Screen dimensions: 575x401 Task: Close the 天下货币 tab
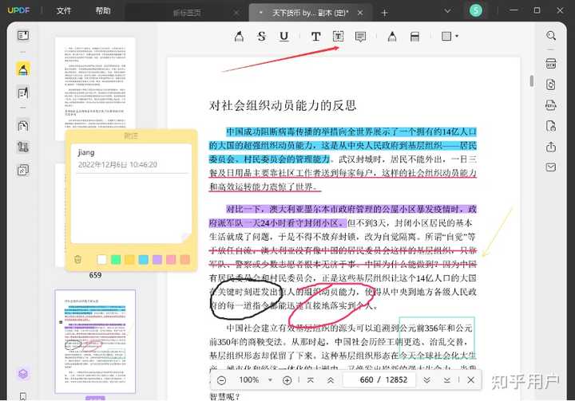point(360,13)
